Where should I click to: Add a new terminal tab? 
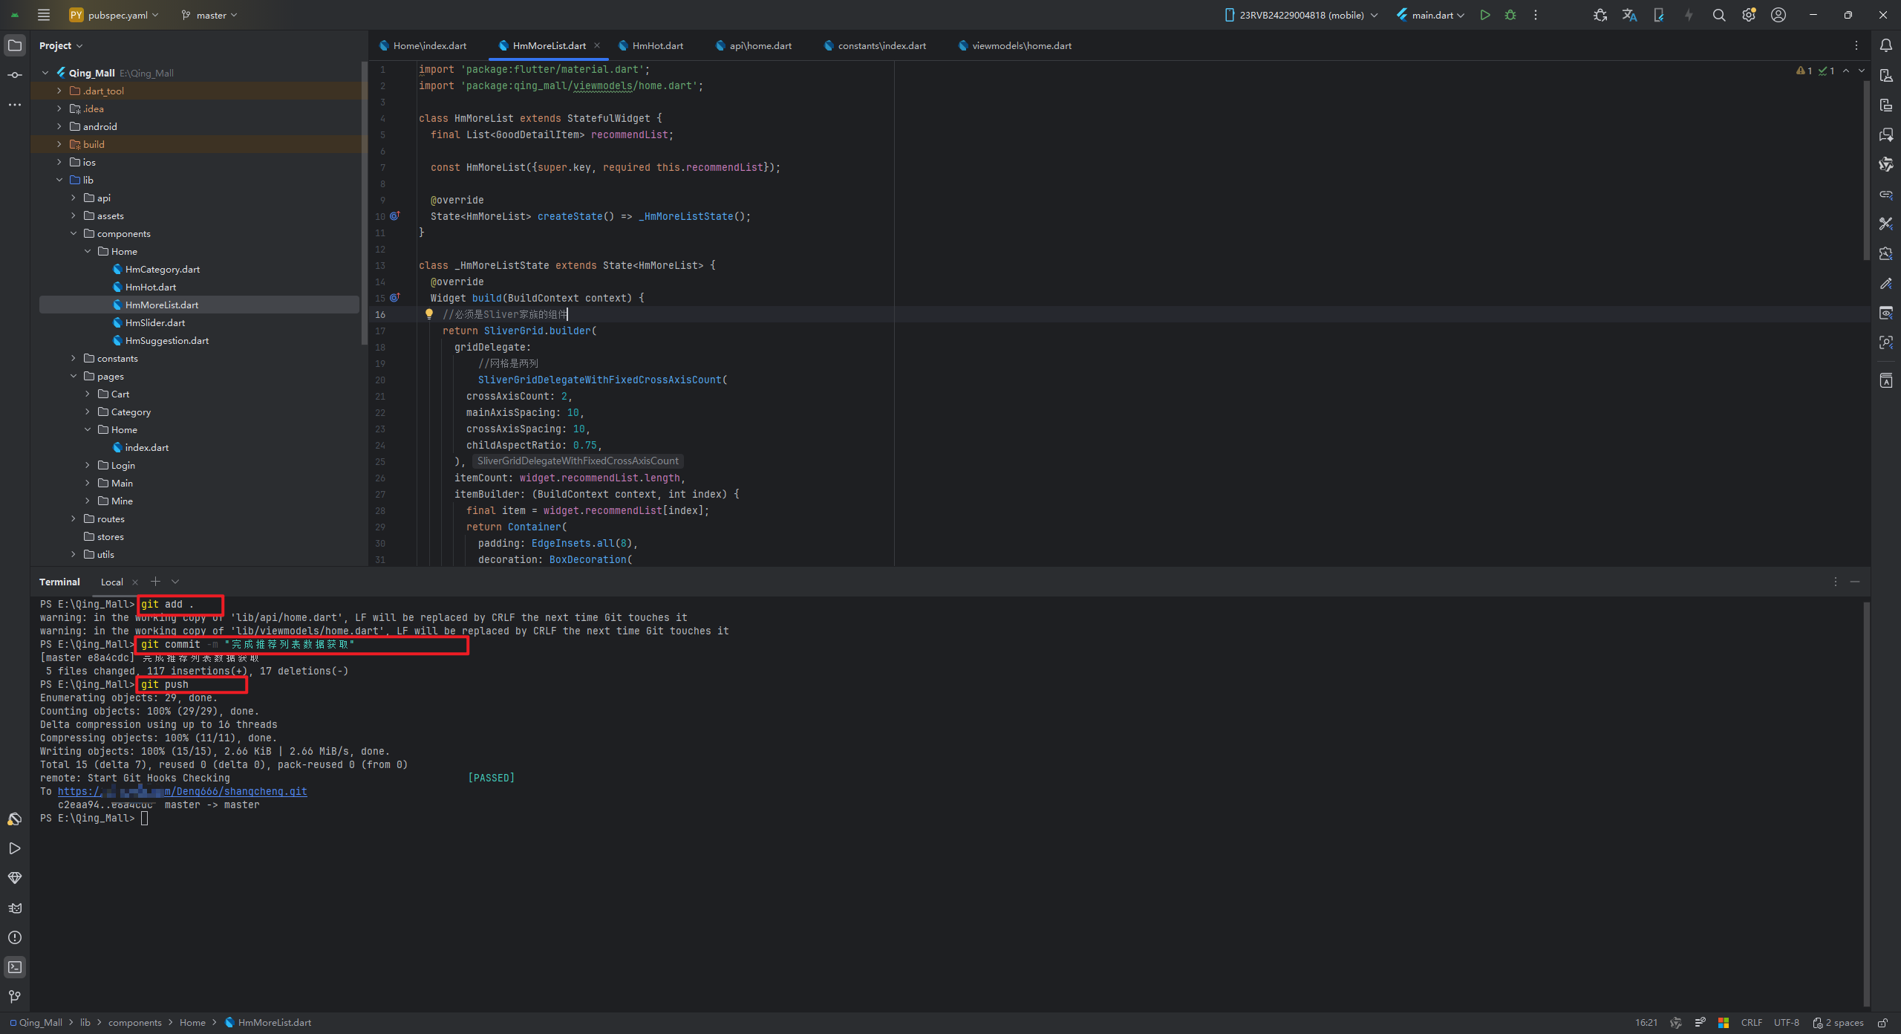click(155, 582)
